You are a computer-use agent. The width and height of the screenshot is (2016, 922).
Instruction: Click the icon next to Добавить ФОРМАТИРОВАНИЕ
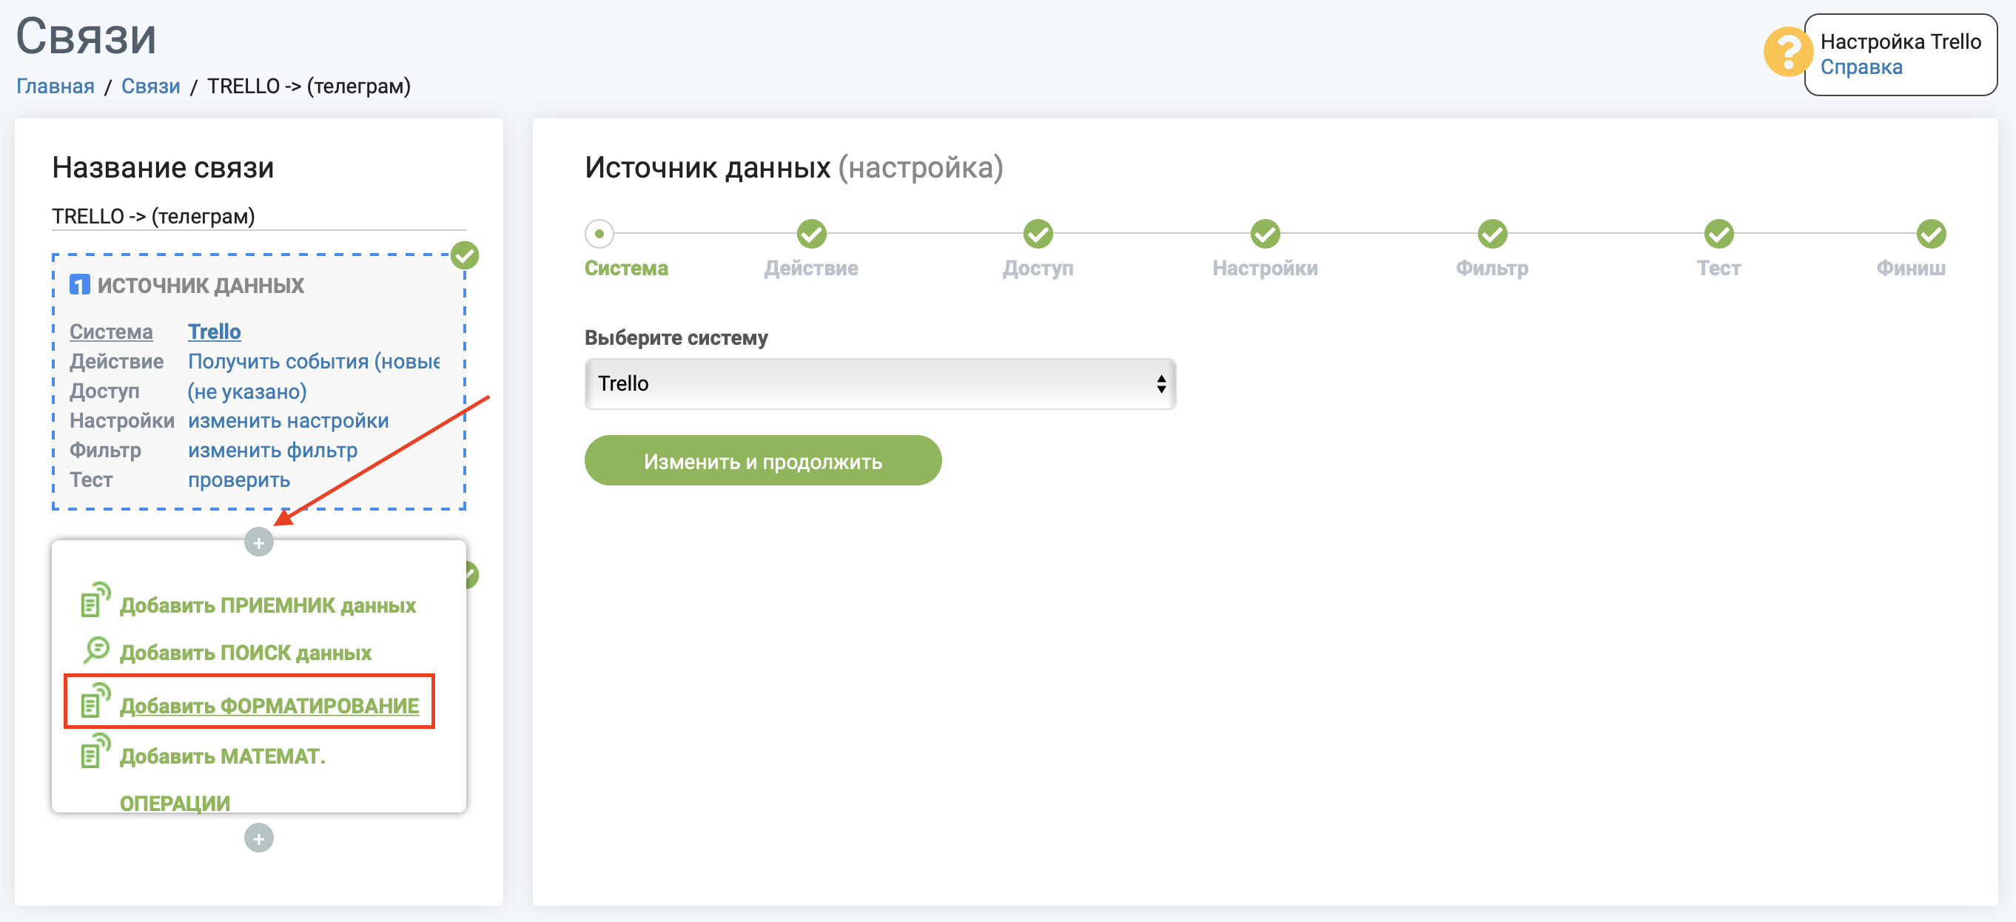(x=95, y=701)
